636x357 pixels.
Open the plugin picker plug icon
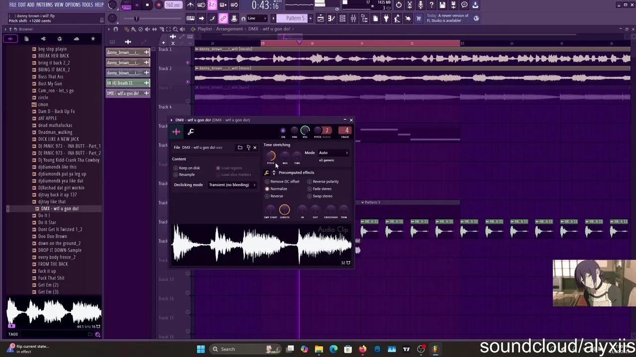[x=386, y=18]
